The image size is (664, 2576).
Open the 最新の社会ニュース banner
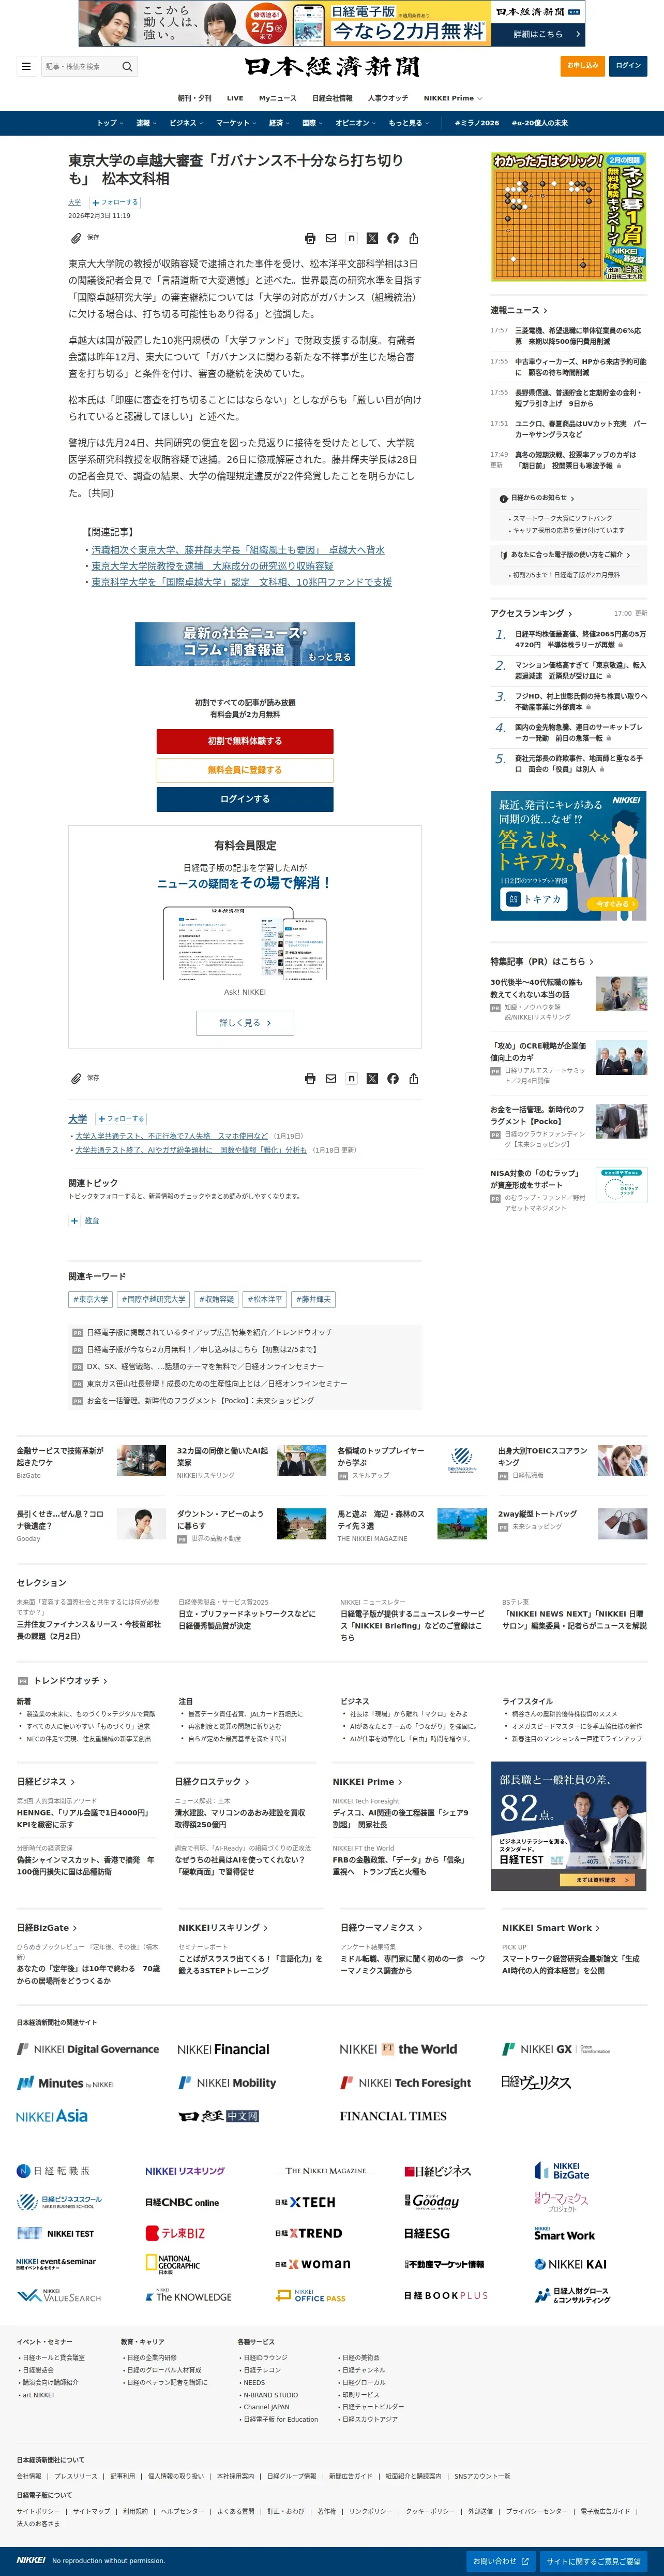[x=245, y=644]
